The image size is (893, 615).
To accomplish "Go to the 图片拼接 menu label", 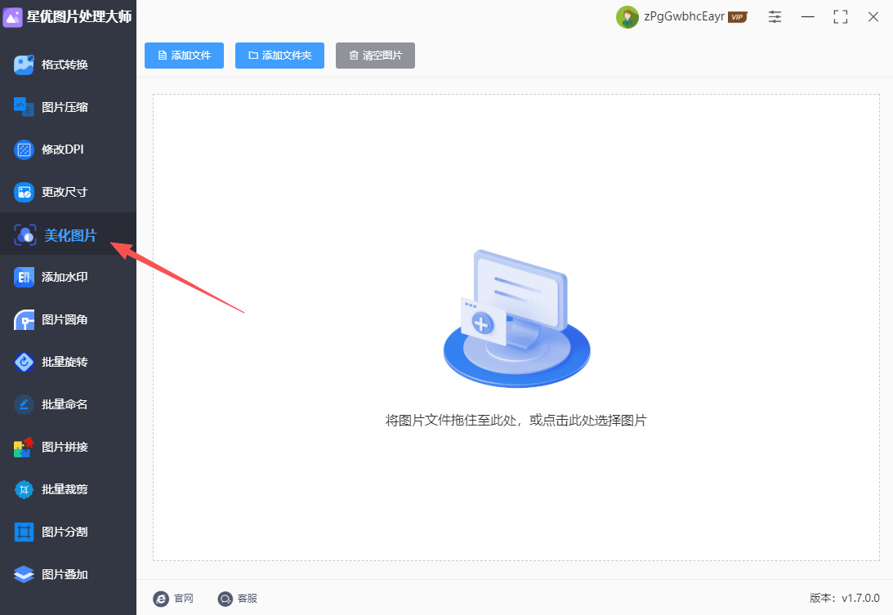I will point(65,447).
